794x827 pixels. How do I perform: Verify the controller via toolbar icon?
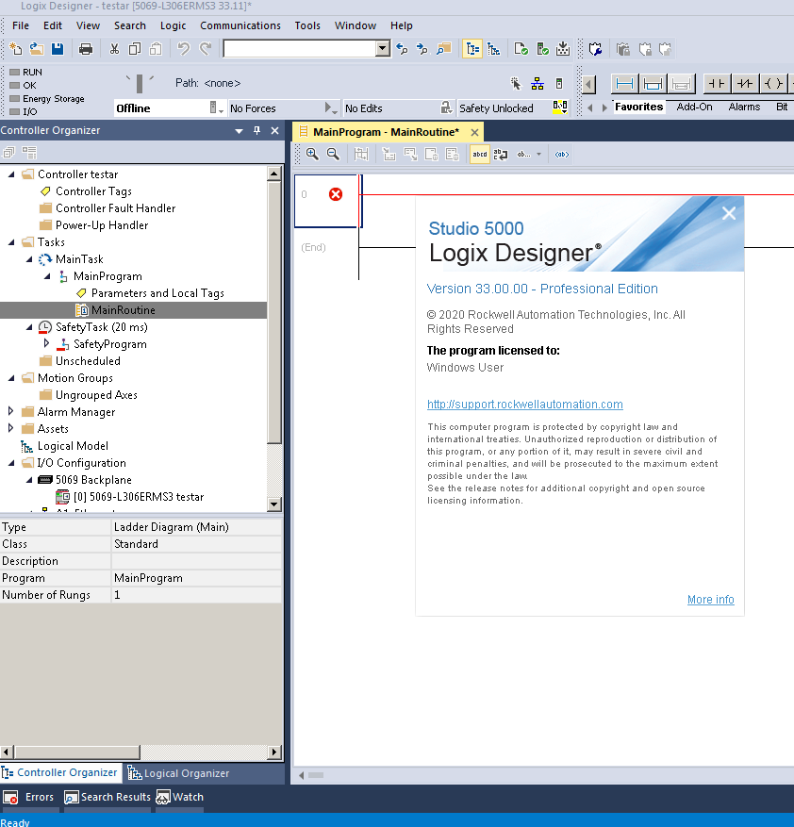pyautogui.click(x=542, y=49)
